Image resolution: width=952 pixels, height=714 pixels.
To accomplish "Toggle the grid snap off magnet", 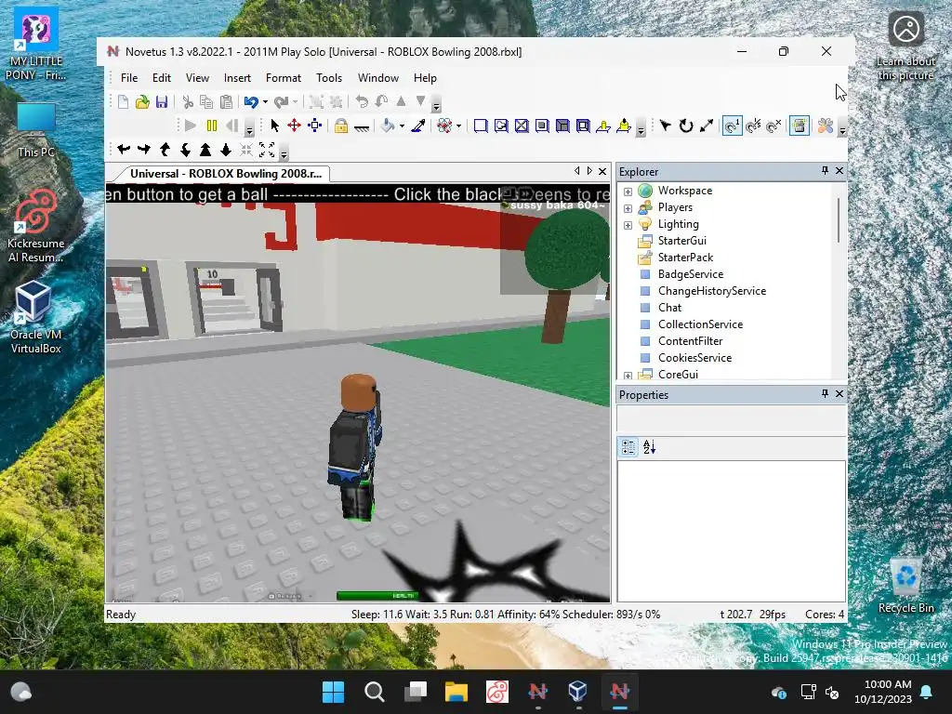I will click(773, 126).
